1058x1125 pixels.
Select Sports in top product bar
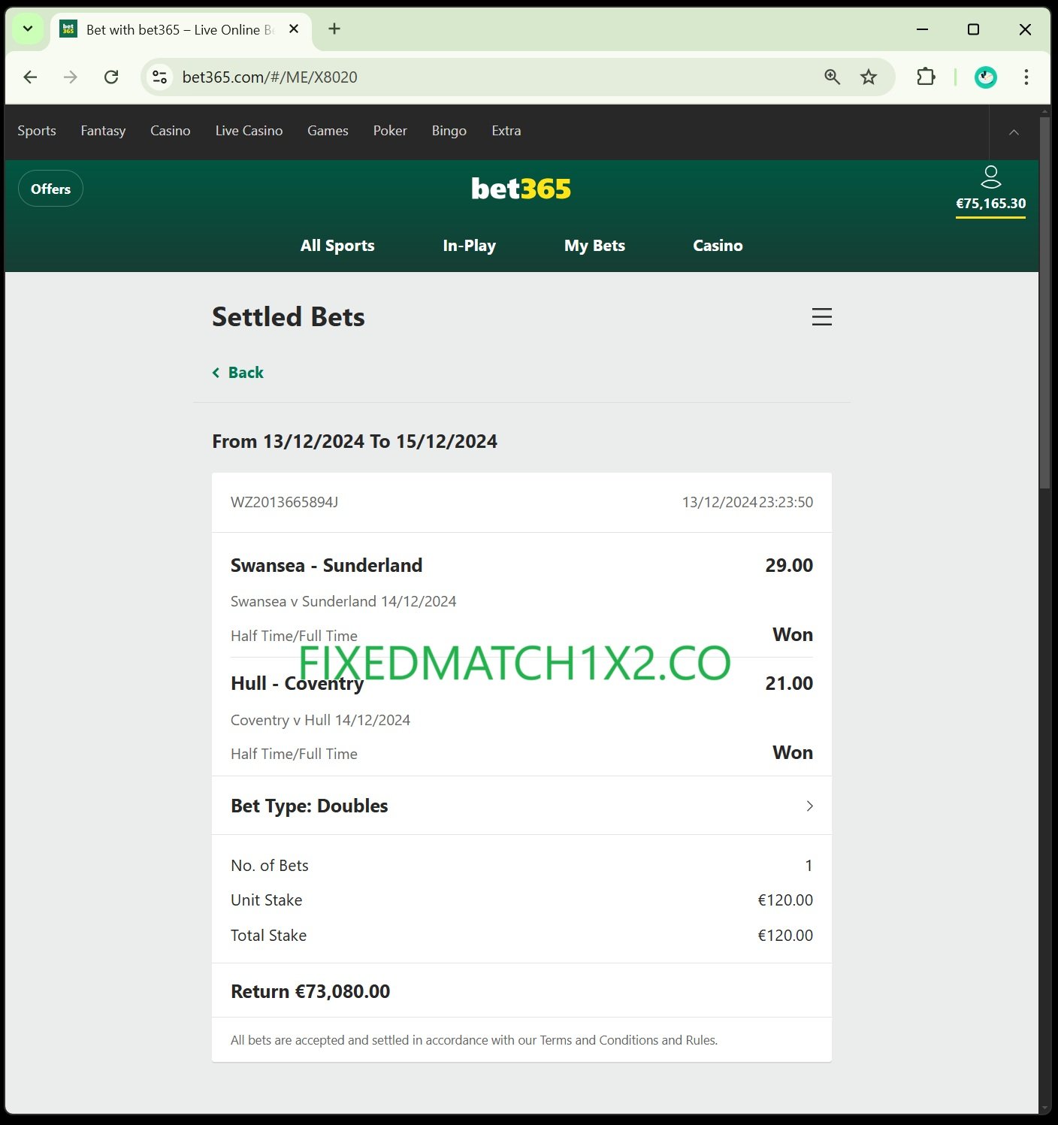click(37, 131)
